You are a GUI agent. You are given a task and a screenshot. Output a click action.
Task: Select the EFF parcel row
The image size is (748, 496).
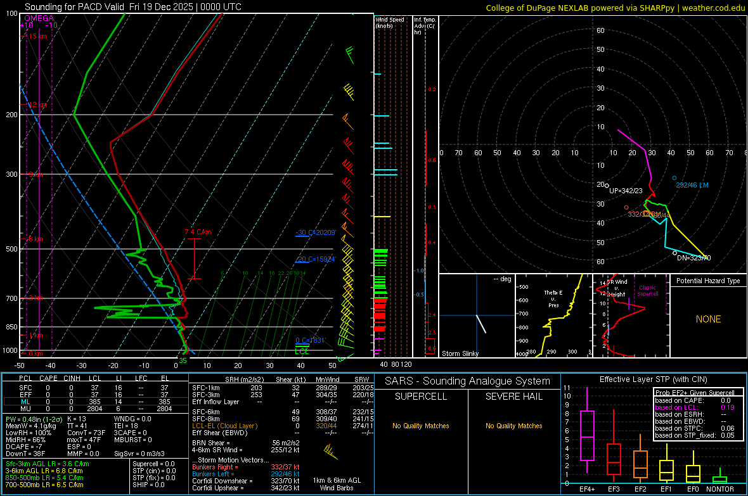click(x=96, y=395)
